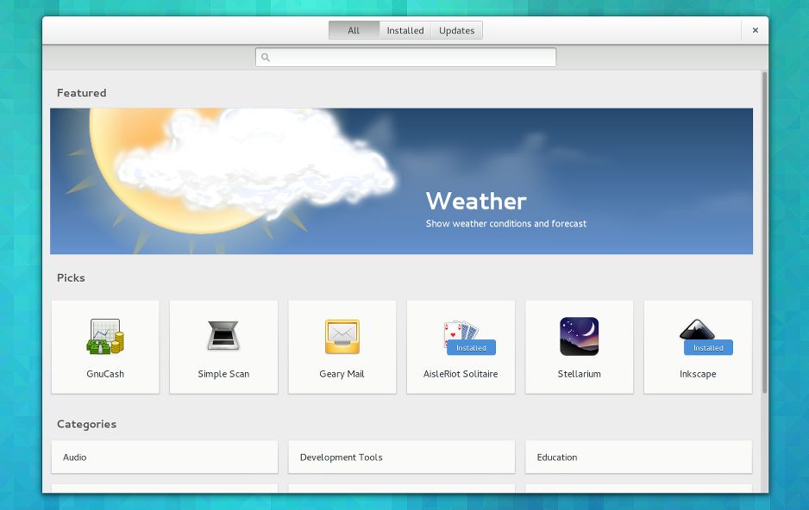
Task: Click the Installed badge on AisleRiot Solitaire
Action: pos(470,348)
